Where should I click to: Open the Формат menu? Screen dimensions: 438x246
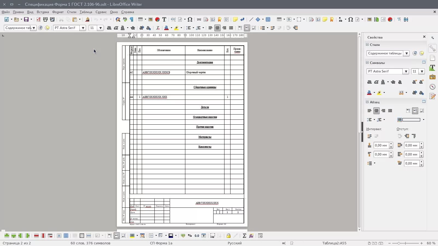coord(58,12)
